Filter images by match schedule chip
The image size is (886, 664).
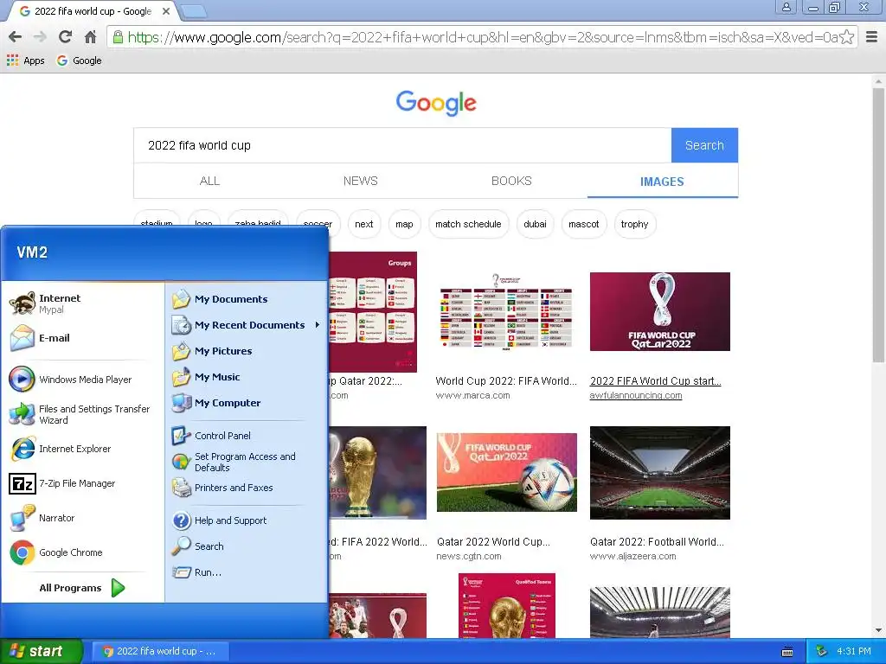pyautogui.click(x=468, y=224)
